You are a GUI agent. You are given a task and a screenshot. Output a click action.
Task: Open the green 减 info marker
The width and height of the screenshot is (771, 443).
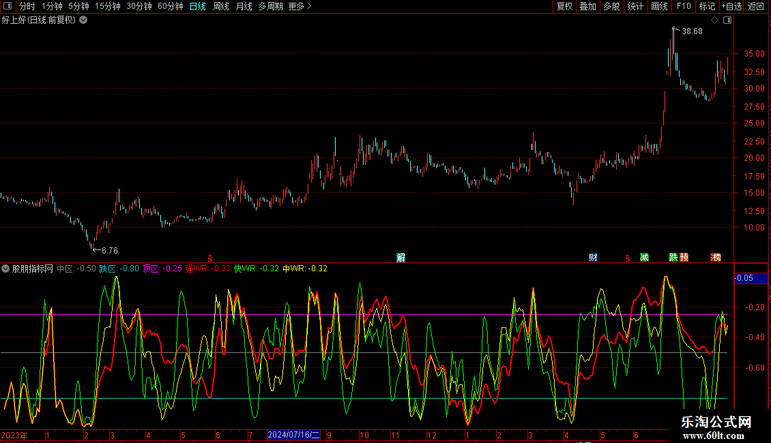coord(644,258)
